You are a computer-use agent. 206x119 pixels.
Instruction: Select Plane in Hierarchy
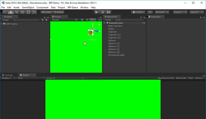pos(111,29)
